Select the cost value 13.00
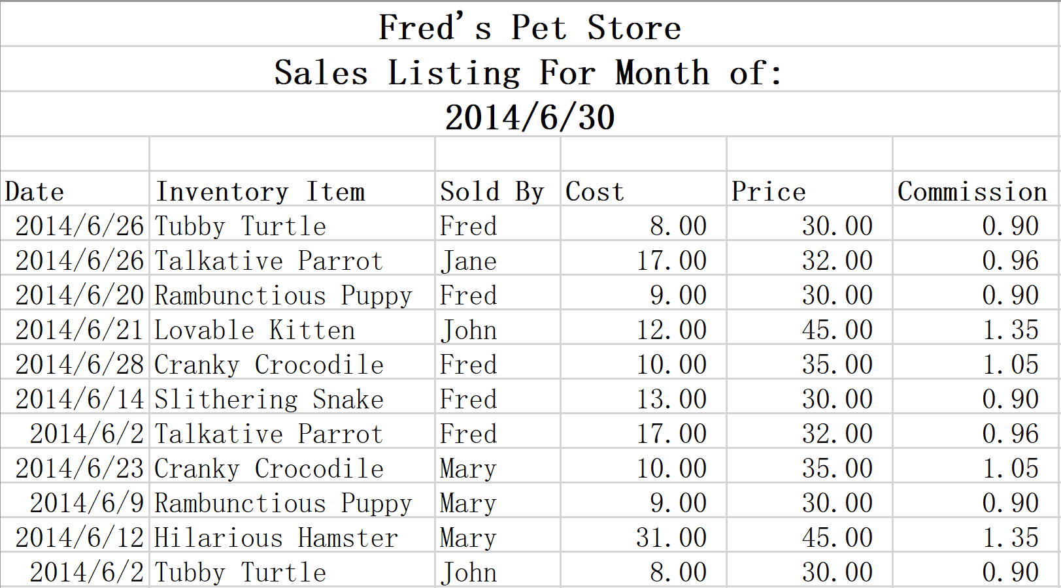Image resolution: width=1061 pixels, height=588 pixels. [643, 397]
